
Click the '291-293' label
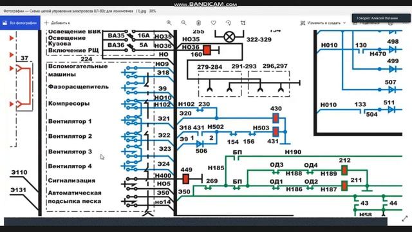click(x=244, y=66)
